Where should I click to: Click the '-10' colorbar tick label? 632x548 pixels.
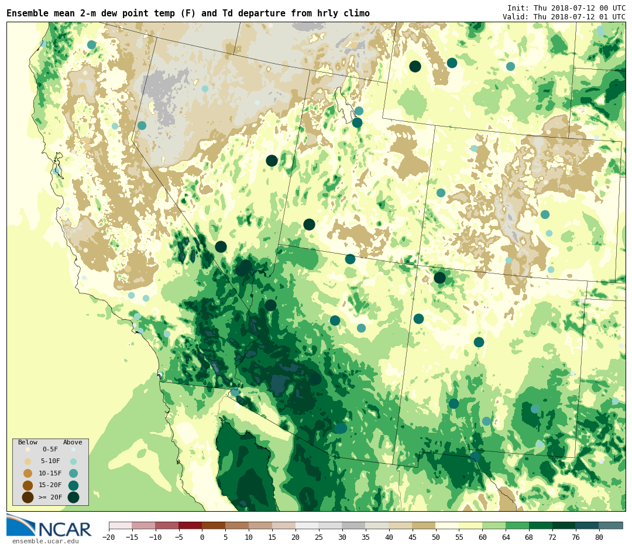[155, 537]
